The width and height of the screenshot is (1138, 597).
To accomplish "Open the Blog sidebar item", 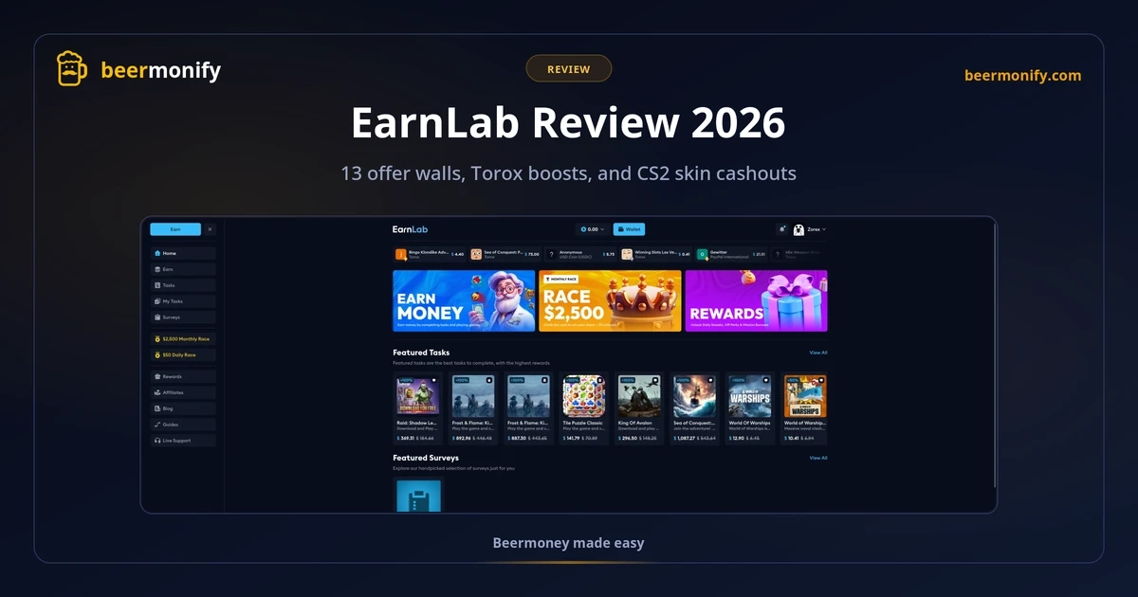I will [183, 408].
